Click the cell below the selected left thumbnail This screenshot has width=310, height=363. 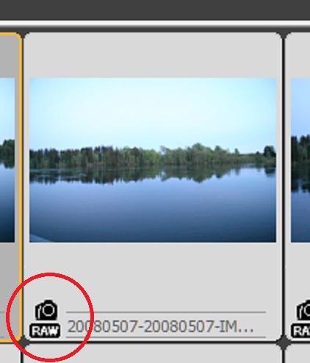tap(10, 355)
